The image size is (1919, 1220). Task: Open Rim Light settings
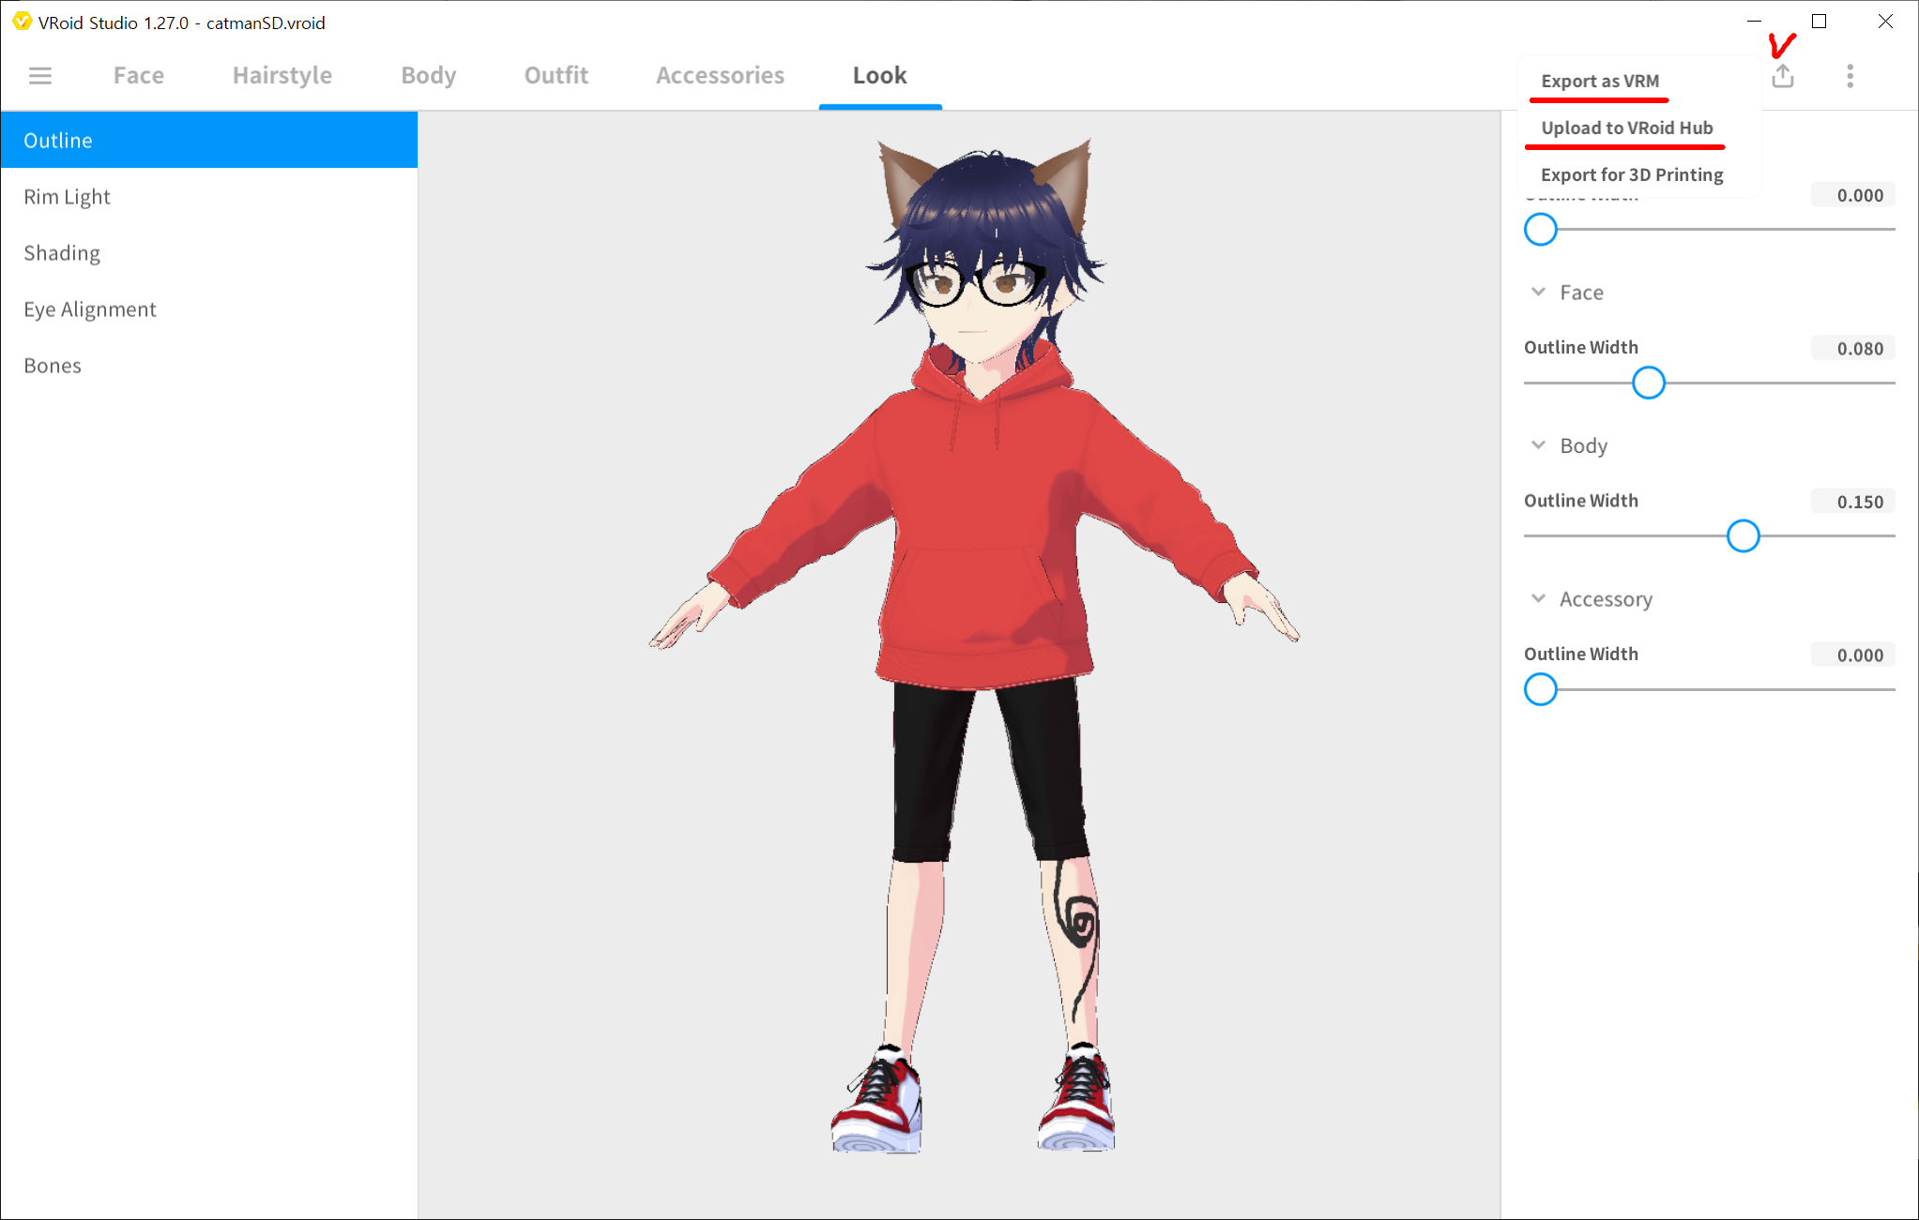click(67, 197)
